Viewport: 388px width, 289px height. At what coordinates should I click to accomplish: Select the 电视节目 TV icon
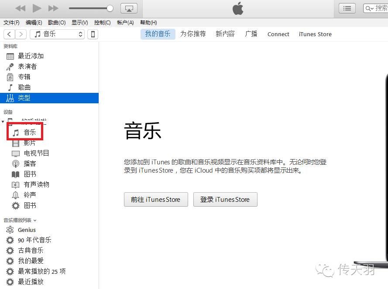tap(16, 154)
